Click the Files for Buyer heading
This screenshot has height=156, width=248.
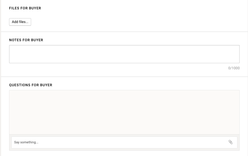pyautogui.click(x=25, y=8)
